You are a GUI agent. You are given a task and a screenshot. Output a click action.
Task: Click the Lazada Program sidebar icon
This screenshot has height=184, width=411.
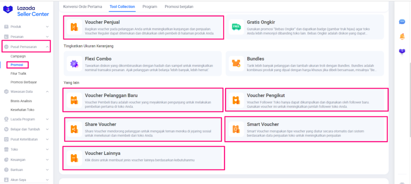pos(6,119)
